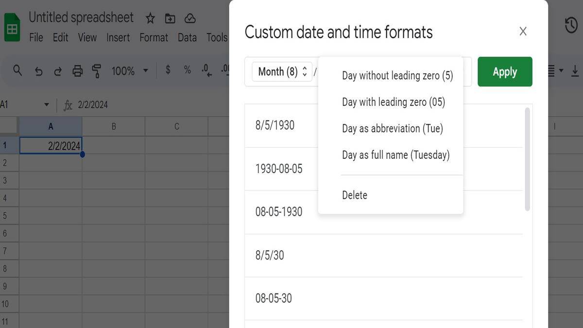Viewport: 583px width, 328px height.
Task: Select the paint format tool
Action: [x=97, y=71]
